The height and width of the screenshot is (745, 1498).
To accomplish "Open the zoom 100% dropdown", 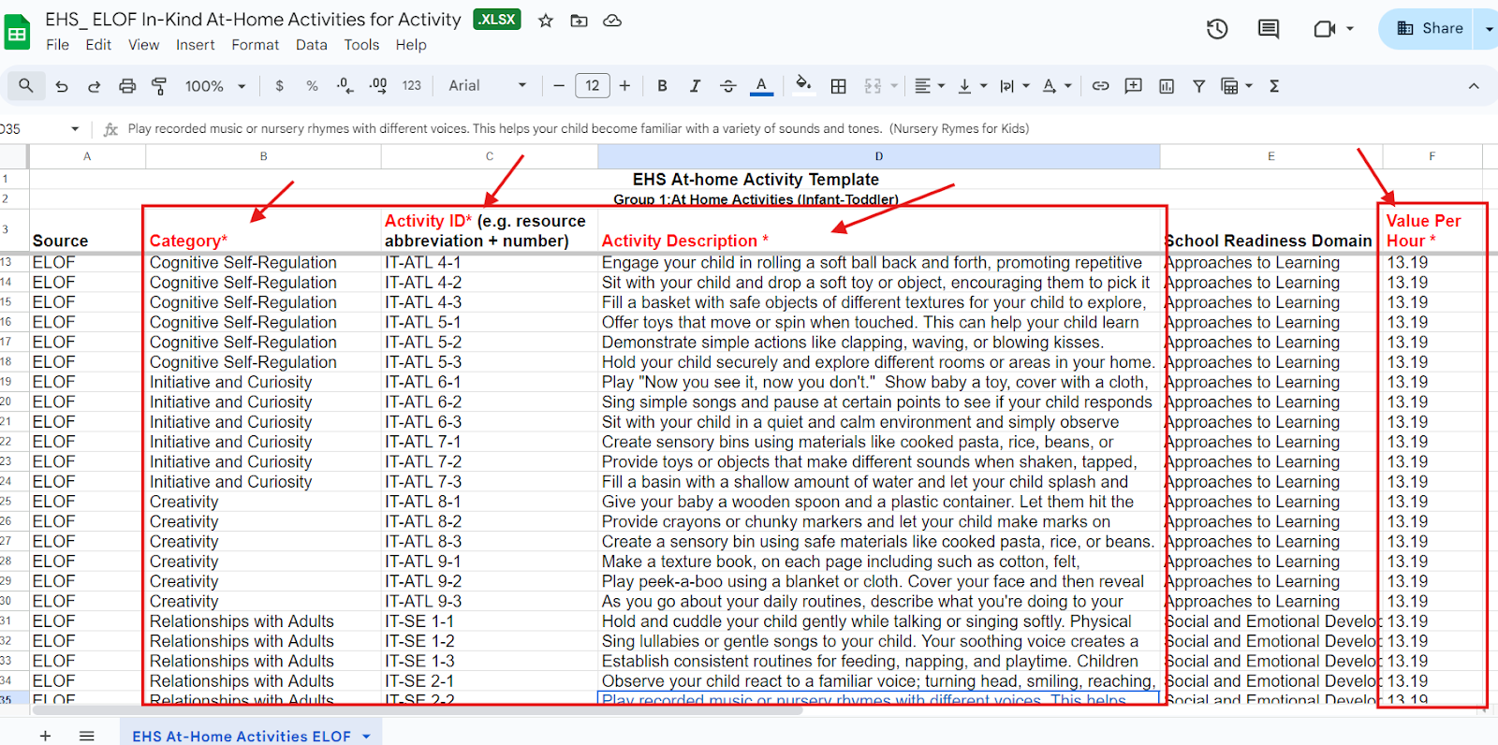I will pos(215,86).
